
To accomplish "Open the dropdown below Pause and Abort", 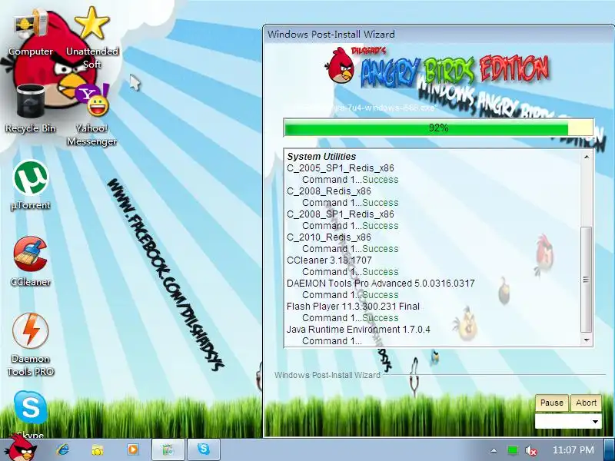I will click(568, 421).
